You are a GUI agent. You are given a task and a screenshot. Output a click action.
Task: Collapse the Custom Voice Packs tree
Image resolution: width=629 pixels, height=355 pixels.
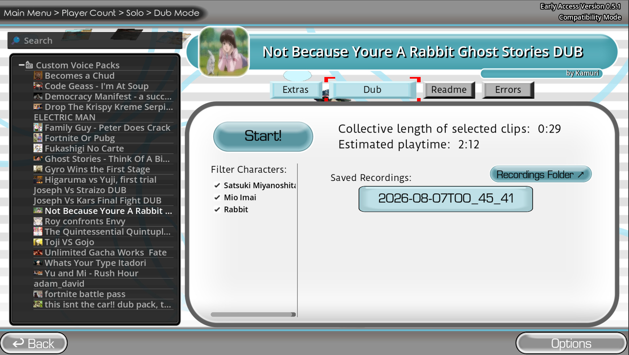(21, 65)
